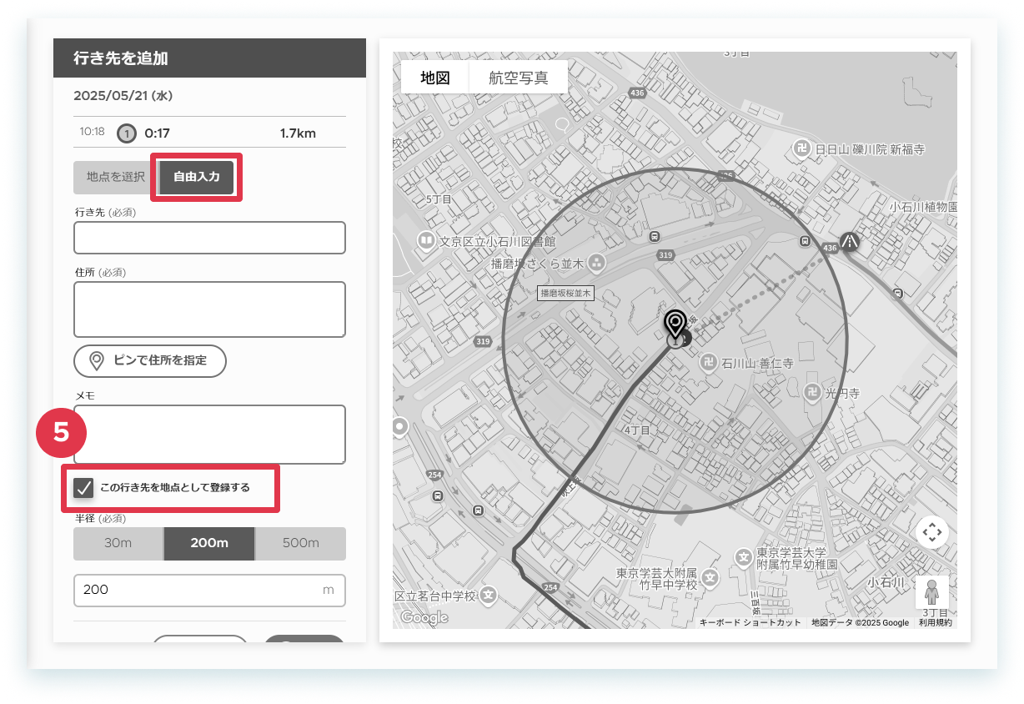
Task: Click the radius value field showing 200
Action: point(209,590)
